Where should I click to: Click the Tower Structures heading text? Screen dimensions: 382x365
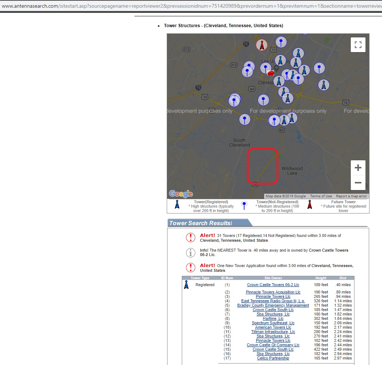223,26
